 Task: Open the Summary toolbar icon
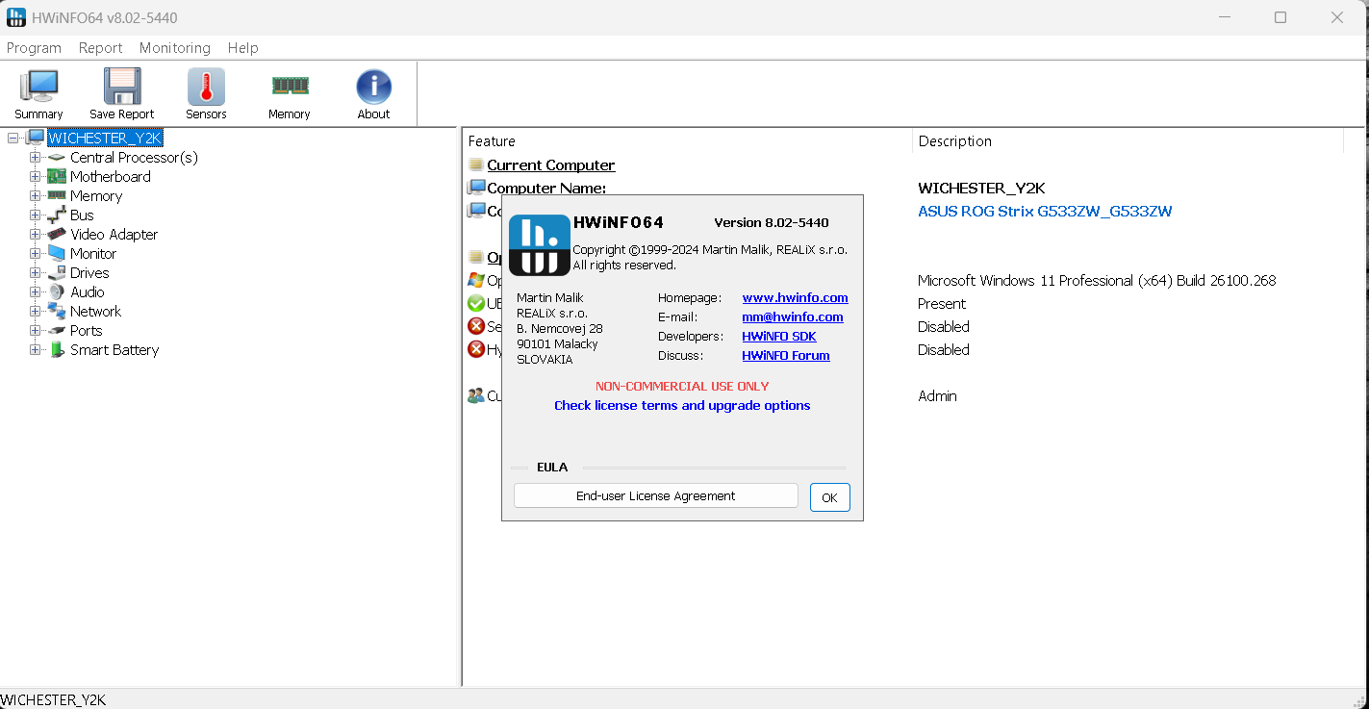coord(38,86)
